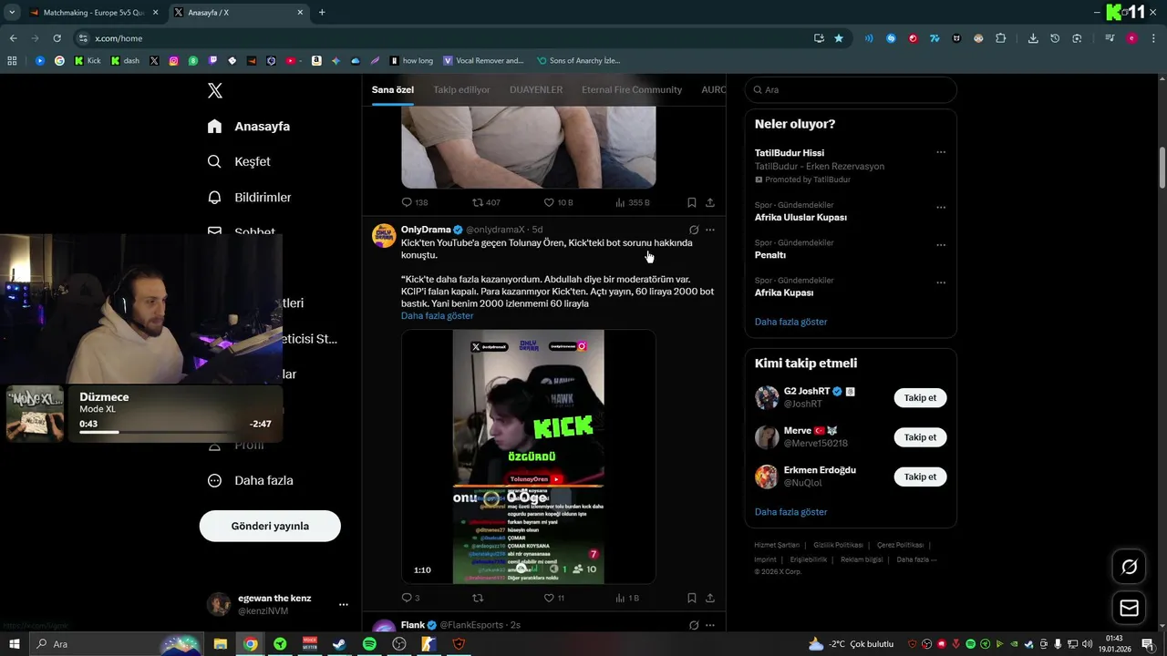Image resolution: width=1167 pixels, height=656 pixels.
Task: Reload the page in Chrome
Action: click(57, 38)
